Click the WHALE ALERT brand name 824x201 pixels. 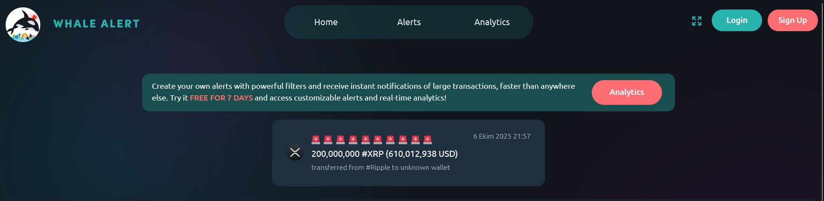[x=97, y=24]
